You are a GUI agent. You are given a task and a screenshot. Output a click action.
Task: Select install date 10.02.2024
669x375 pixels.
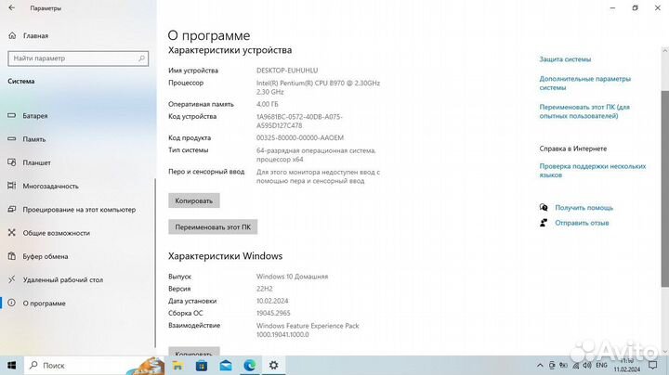pyautogui.click(x=272, y=301)
